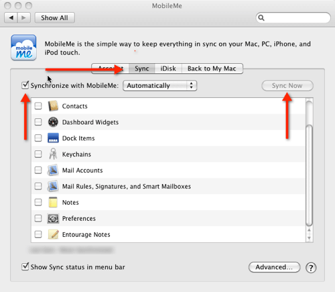Switch to Back to My Mac tab

pyautogui.click(x=212, y=68)
